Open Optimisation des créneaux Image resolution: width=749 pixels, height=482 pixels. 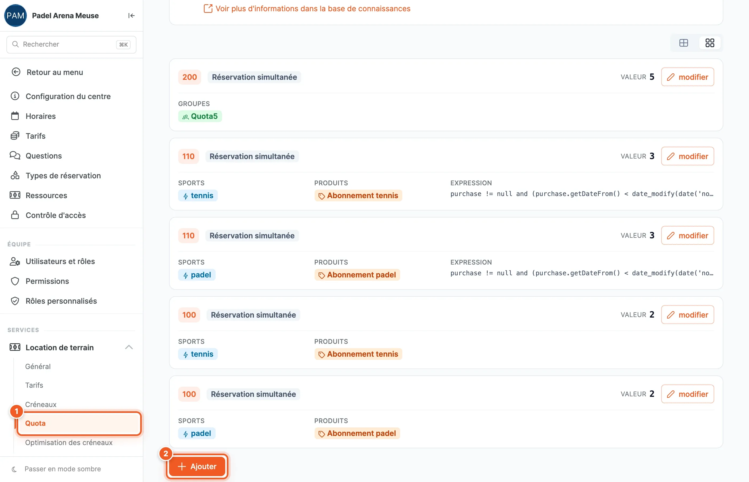(x=69, y=443)
